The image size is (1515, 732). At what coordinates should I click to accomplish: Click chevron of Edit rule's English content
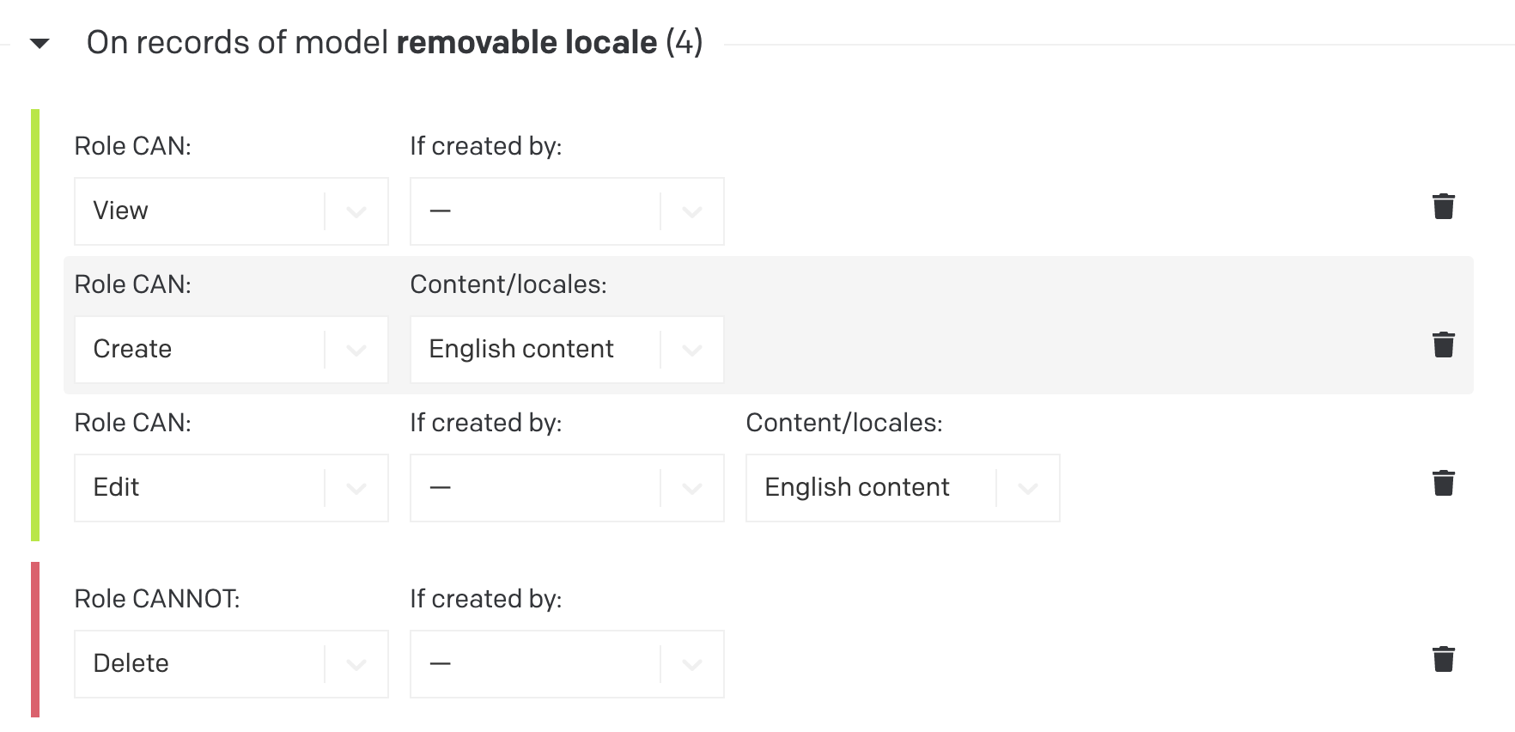click(x=1028, y=488)
